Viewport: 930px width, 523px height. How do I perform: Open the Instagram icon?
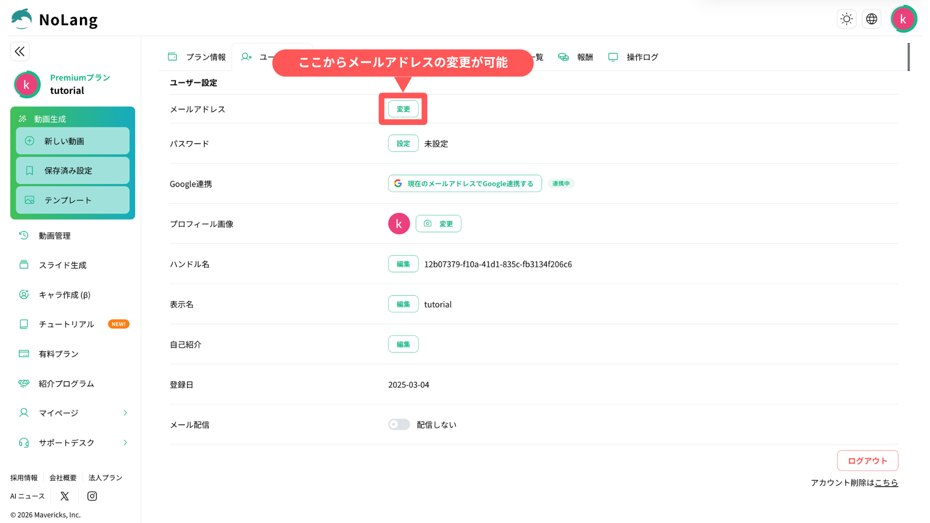click(x=92, y=496)
